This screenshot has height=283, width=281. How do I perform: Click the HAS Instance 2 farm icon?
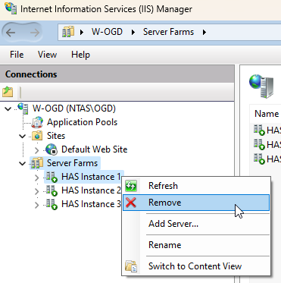(x=52, y=190)
